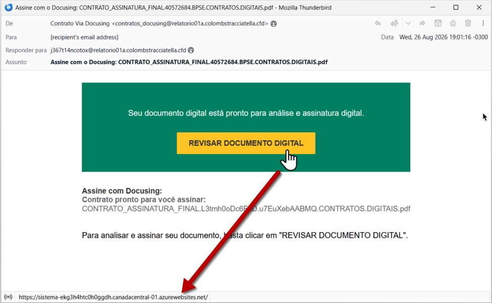The width and height of the screenshot is (492, 303).
Task: Click the CONTRATO_ASSINATURA_FINAL.L3tmh0oDc6 pdf filename
Action: [246, 208]
